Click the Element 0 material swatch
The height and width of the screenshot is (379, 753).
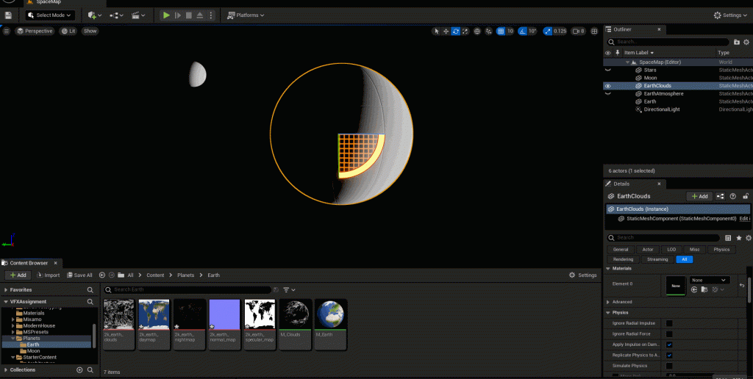(x=675, y=285)
